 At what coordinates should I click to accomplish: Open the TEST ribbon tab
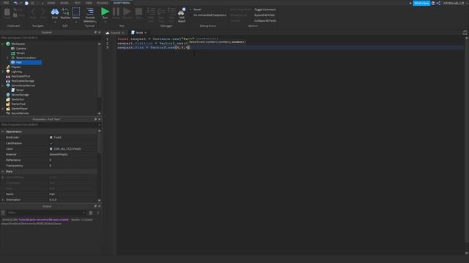tap(78, 3)
